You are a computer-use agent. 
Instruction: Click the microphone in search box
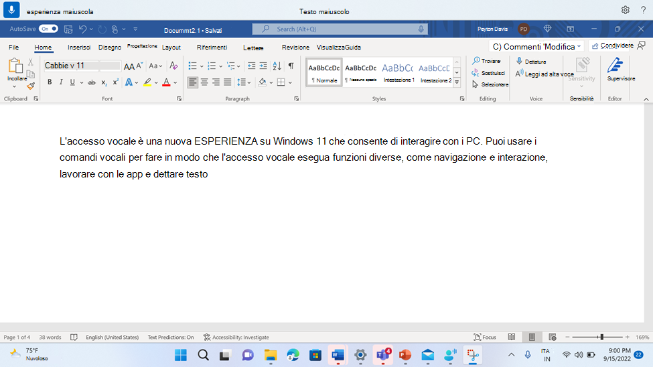[421, 29]
